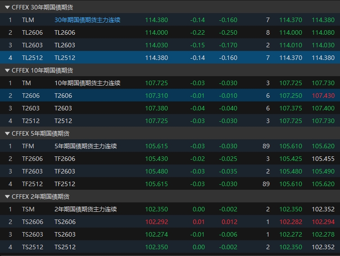The width and height of the screenshot is (340, 256).
Task: Select the TS2603 name cell
Action: (x=65, y=234)
